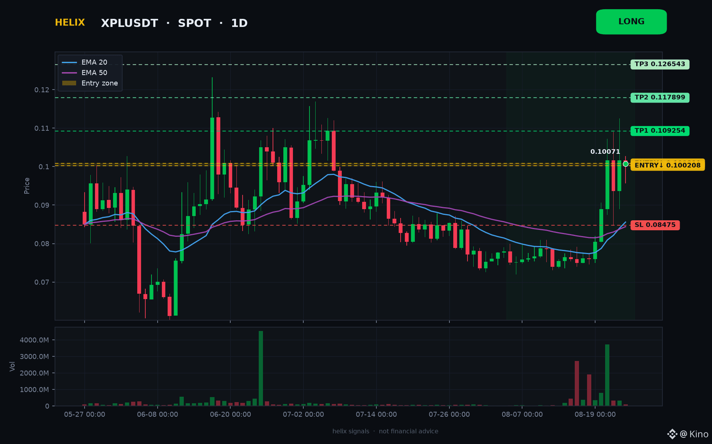
Task: Click the yellow ENTRY 0.100208 label
Action: pyautogui.click(x=667, y=165)
